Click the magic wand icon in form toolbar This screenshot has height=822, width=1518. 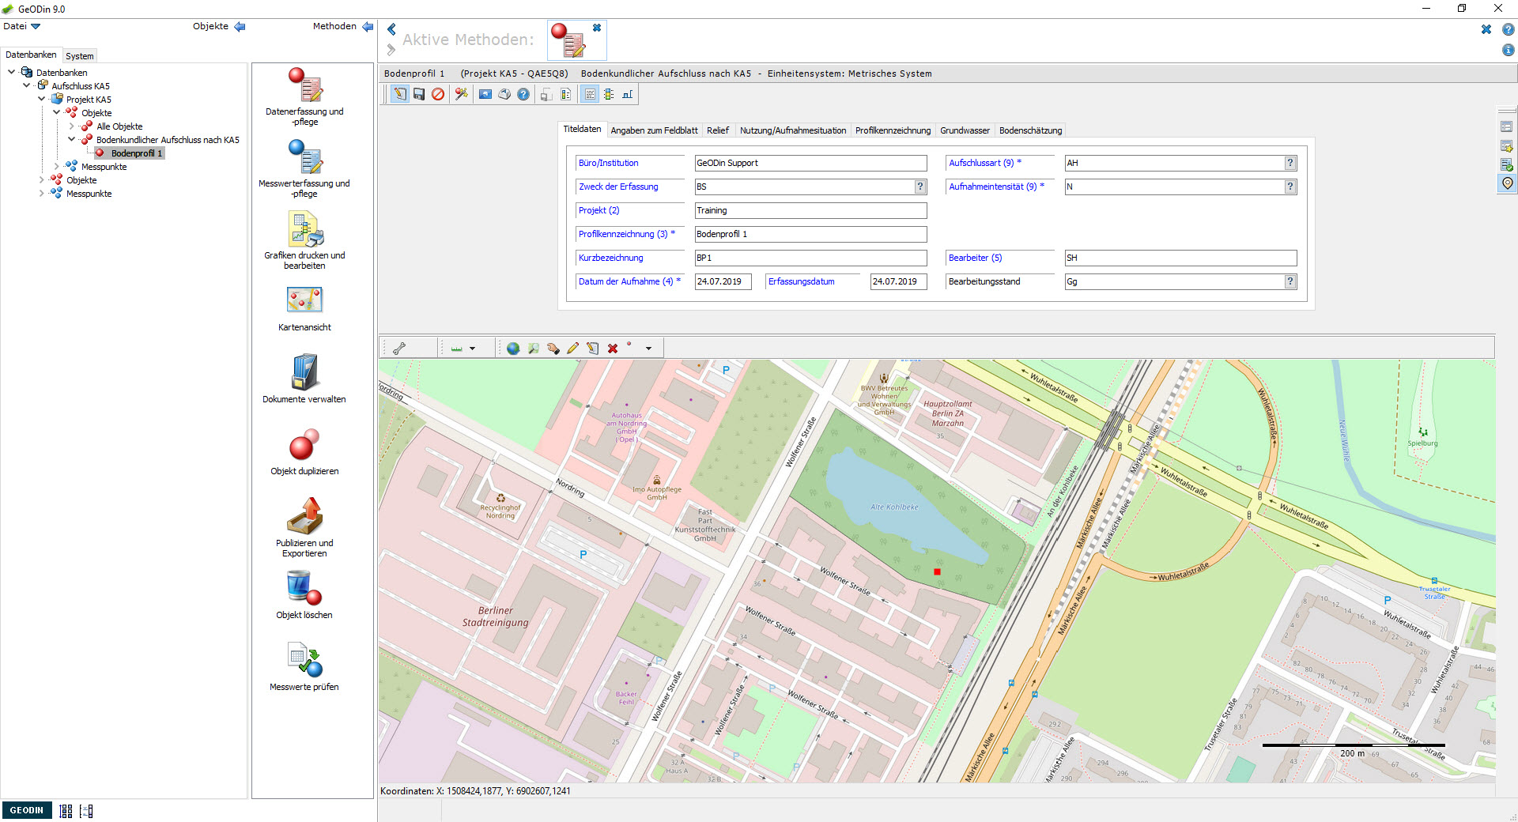tap(462, 94)
